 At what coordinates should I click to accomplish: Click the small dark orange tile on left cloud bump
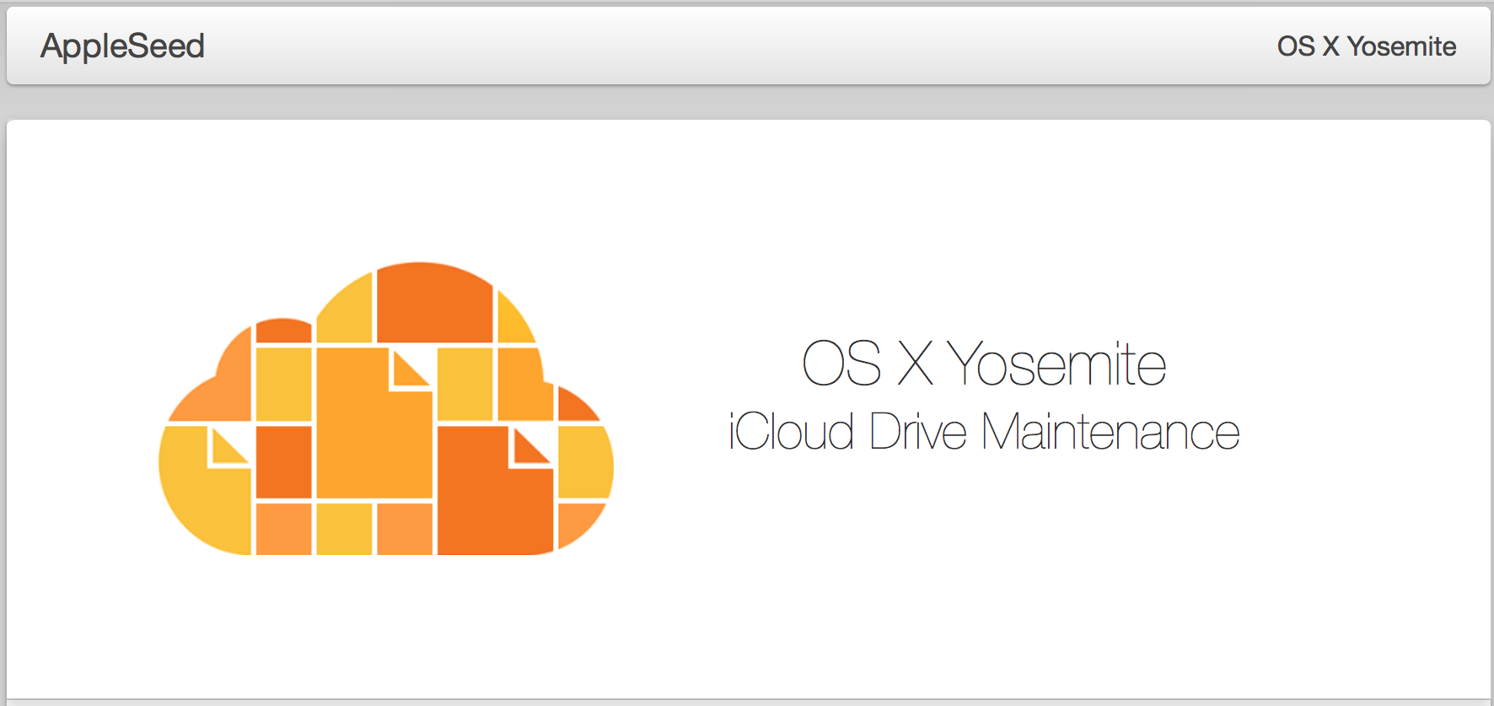point(283,331)
